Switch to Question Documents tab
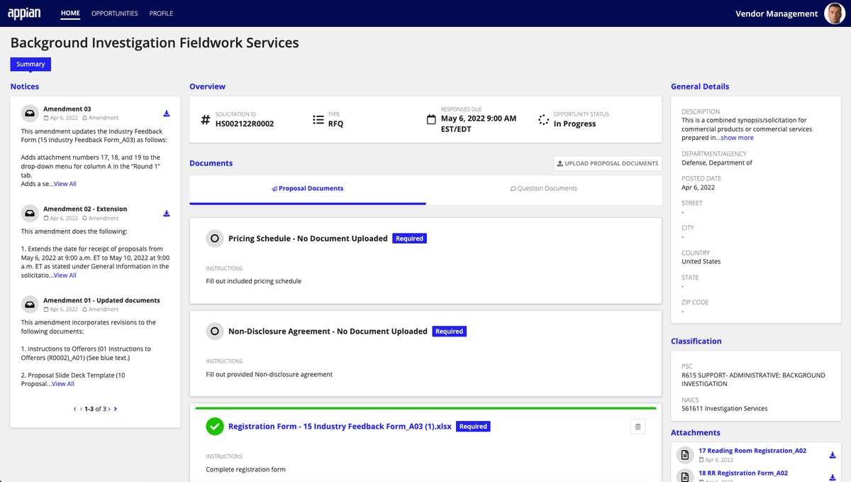This screenshot has width=851, height=482. pos(544,189)
